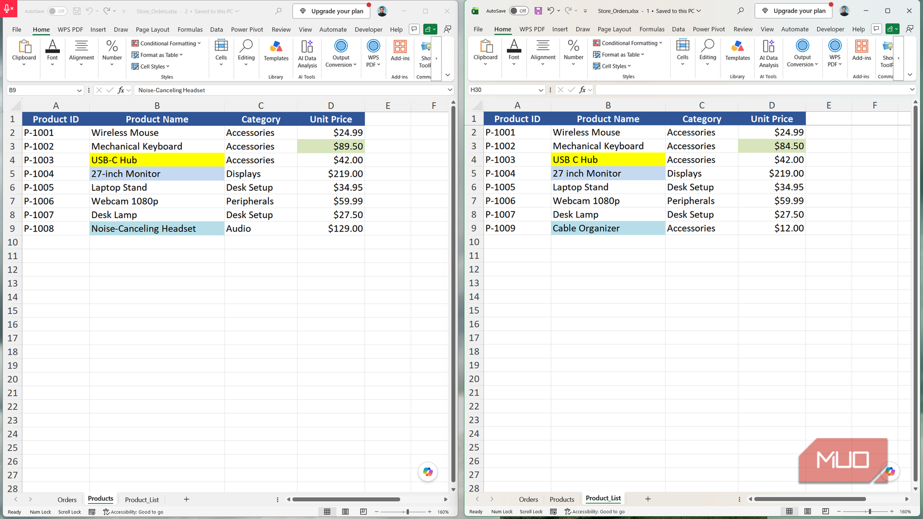923x519 pixels.
Task: Open Clipboard group in right Excel window
Action: click(485, 53)
